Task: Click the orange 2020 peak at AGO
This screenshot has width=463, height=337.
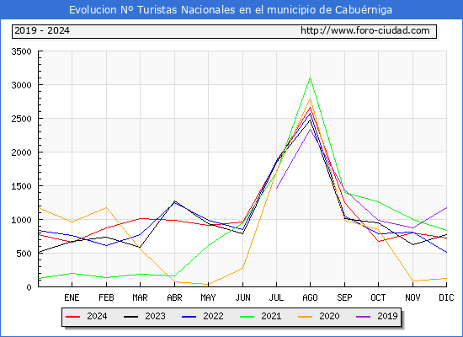Action: [310, 99]
